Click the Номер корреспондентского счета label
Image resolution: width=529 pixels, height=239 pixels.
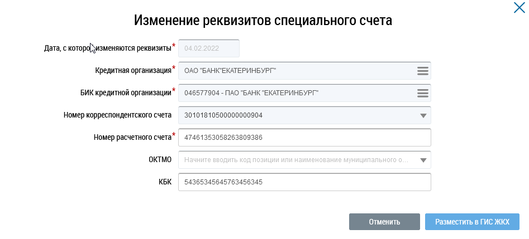(117, 115)
